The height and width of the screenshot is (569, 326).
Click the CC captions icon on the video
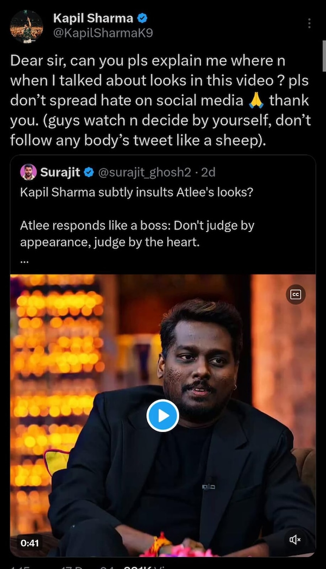tap(296, 295)
